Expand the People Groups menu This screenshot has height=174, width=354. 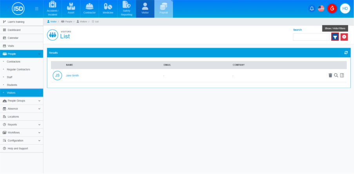(22, 101)
